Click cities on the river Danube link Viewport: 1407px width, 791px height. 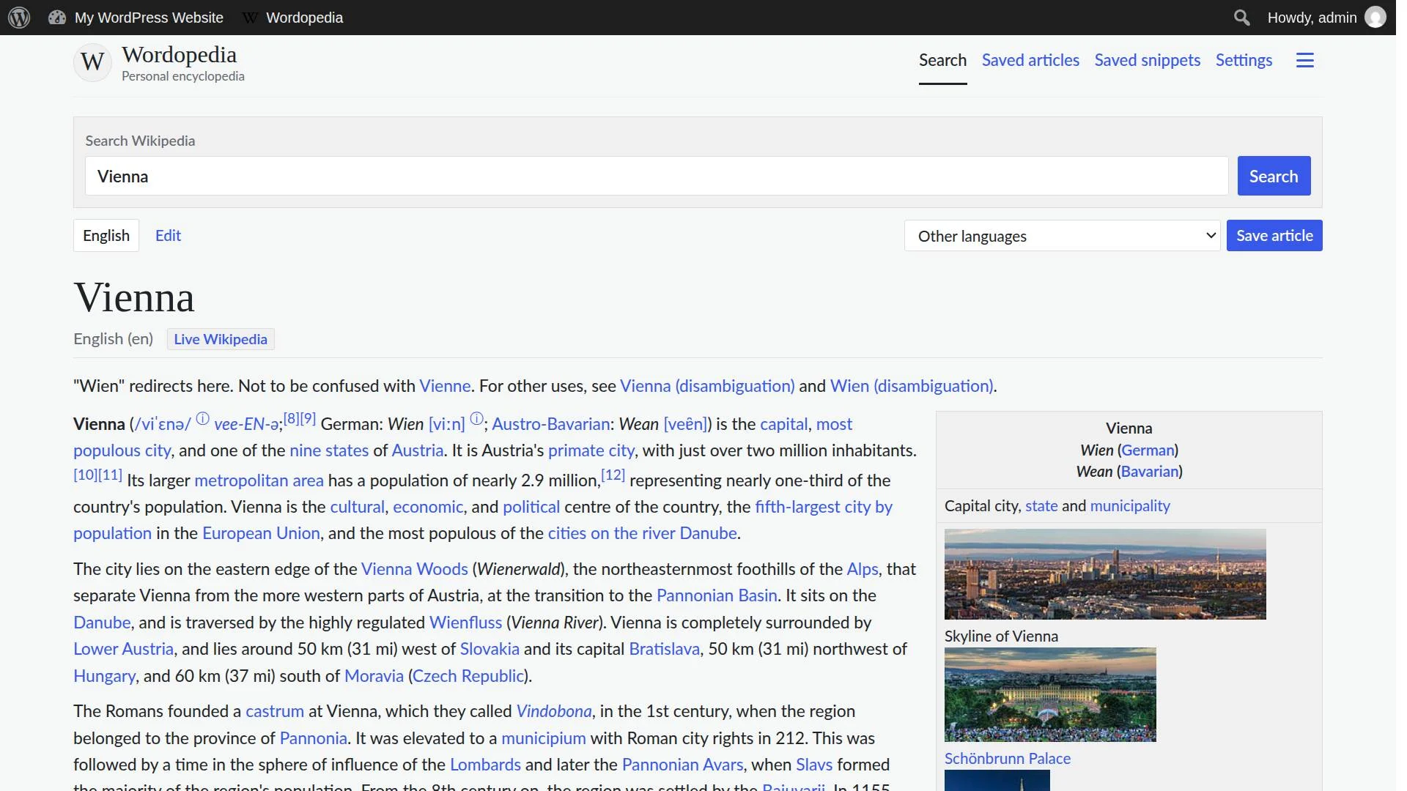pyautogui.click(x=643, y=533)
